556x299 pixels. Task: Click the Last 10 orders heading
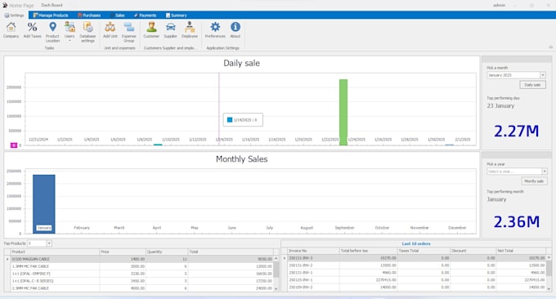click(x=416, y=243)
